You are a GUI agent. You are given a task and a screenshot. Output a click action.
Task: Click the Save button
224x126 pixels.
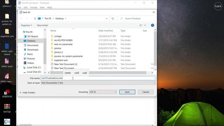127,92
